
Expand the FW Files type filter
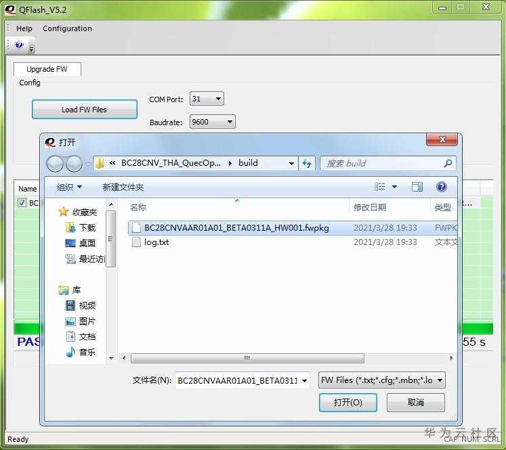(x=382, y=380)
